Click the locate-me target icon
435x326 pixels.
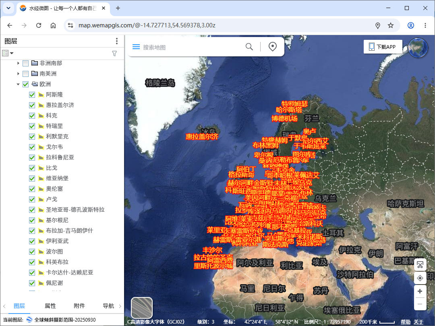pos(420,278)
